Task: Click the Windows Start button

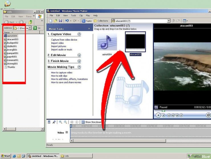Action: [6, 156]
